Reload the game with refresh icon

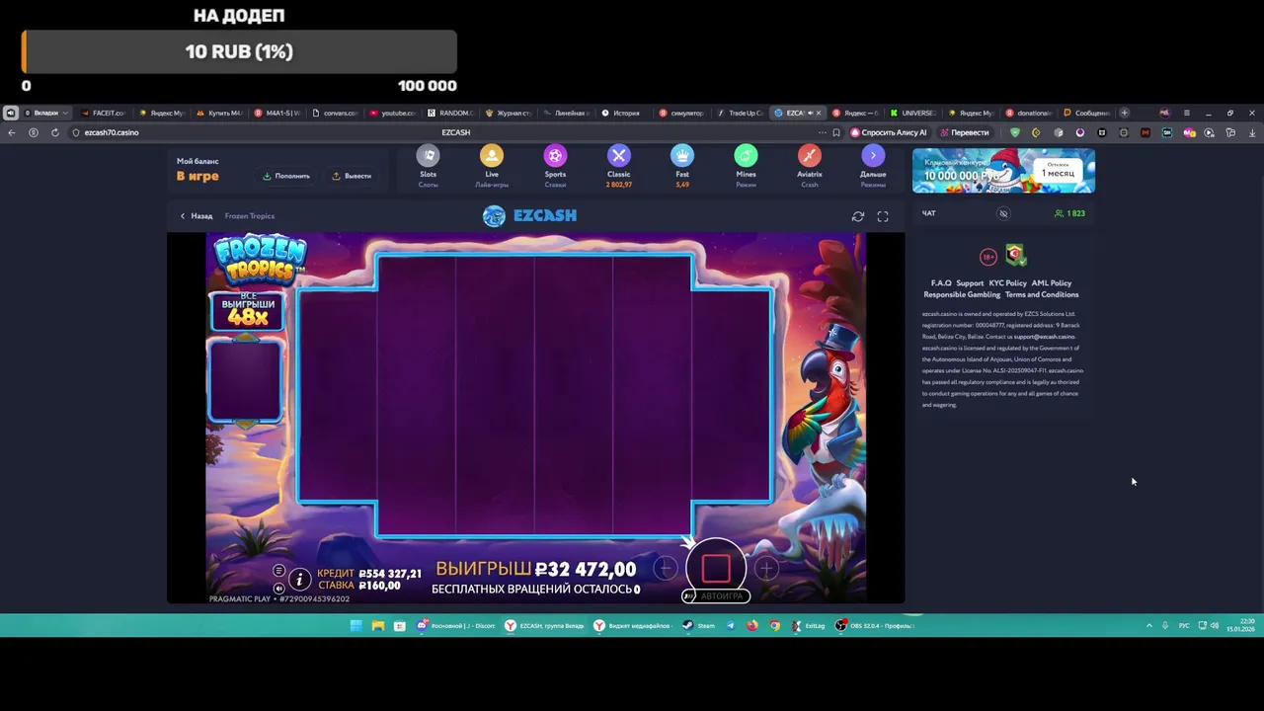click(x=858, y=216)
